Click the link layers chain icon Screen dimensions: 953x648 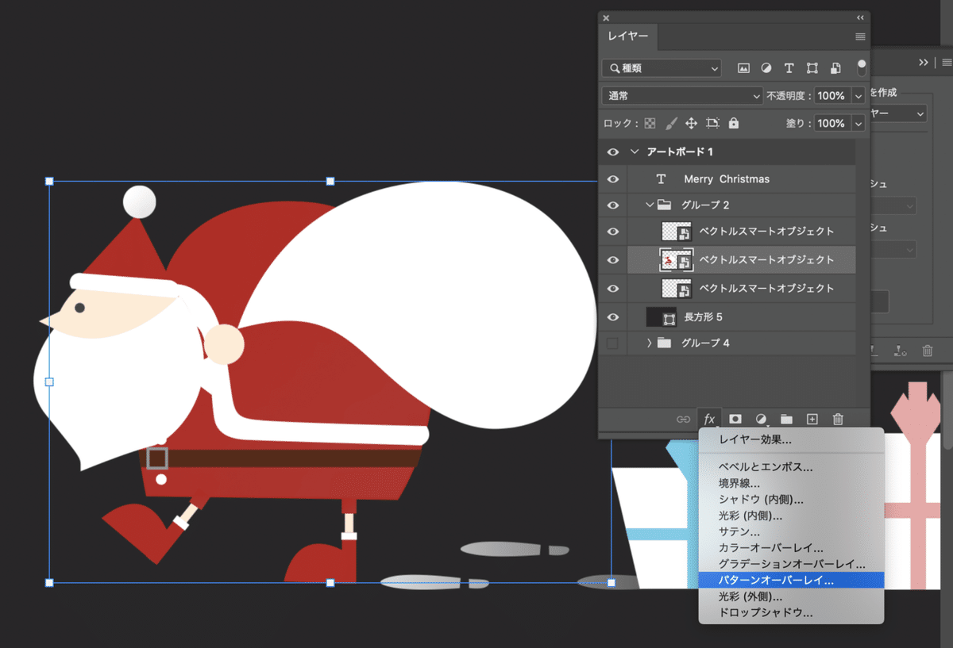(683, 419)
